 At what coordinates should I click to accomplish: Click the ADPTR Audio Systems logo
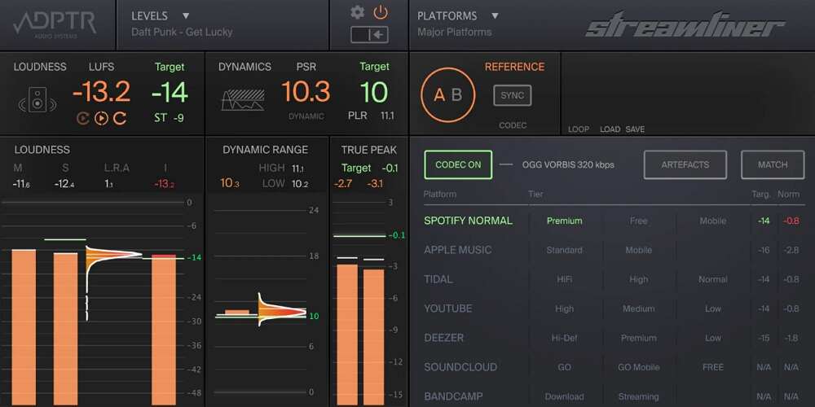tap(55, 24)
